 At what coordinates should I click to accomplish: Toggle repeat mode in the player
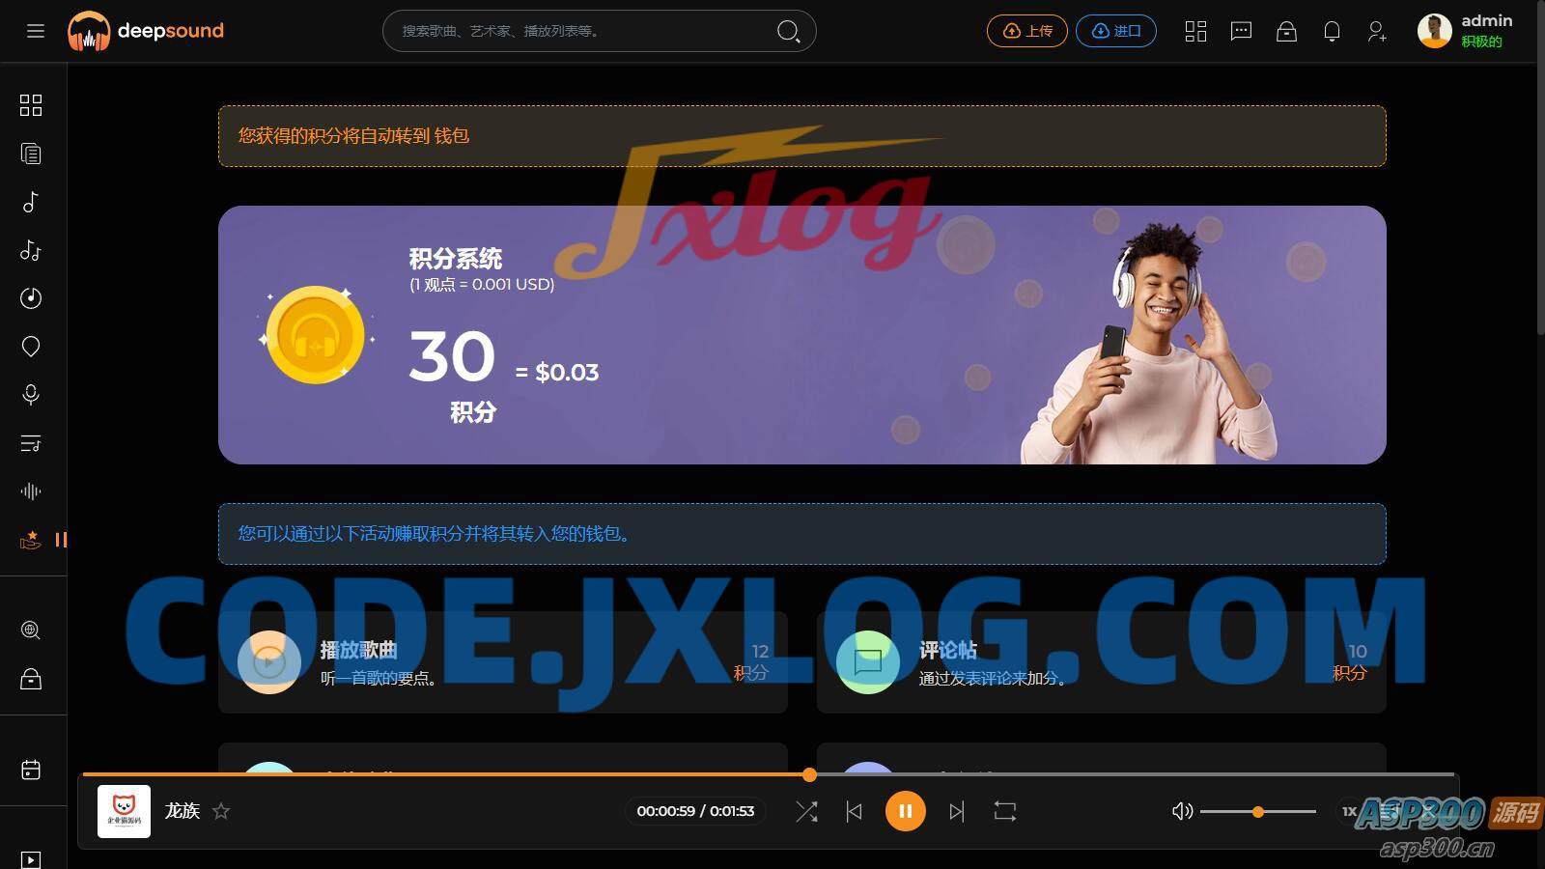pos(1005,812)
